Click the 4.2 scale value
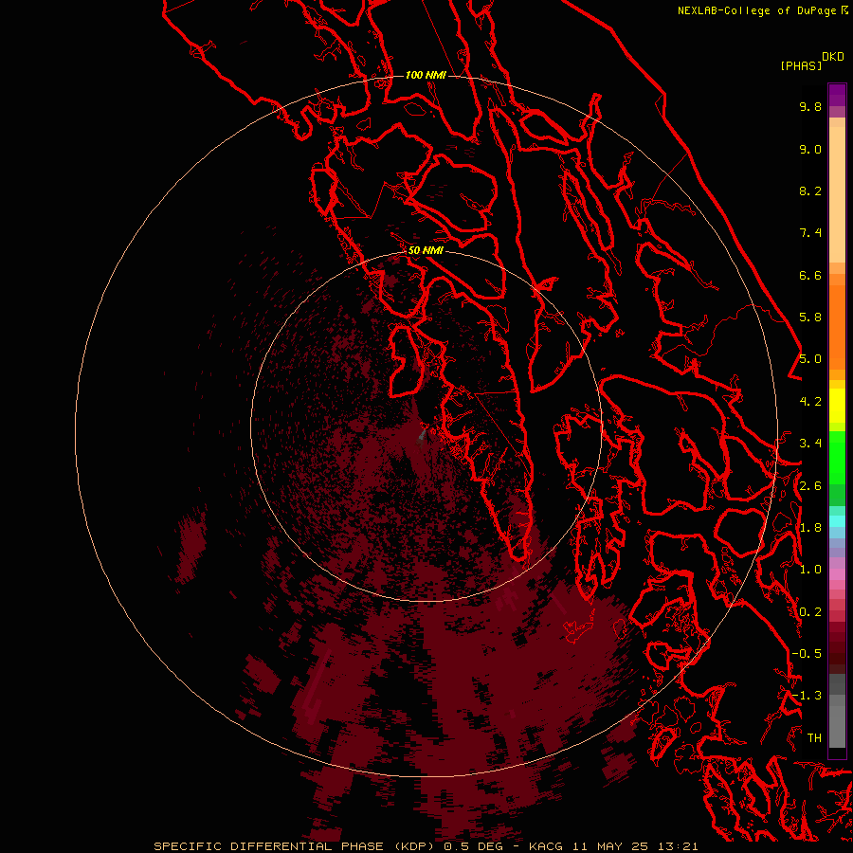This screenshot has width=853, height=853. click(810, 402)
